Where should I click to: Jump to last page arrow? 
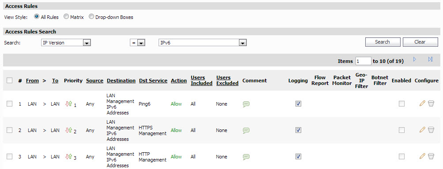coord(430,59)
